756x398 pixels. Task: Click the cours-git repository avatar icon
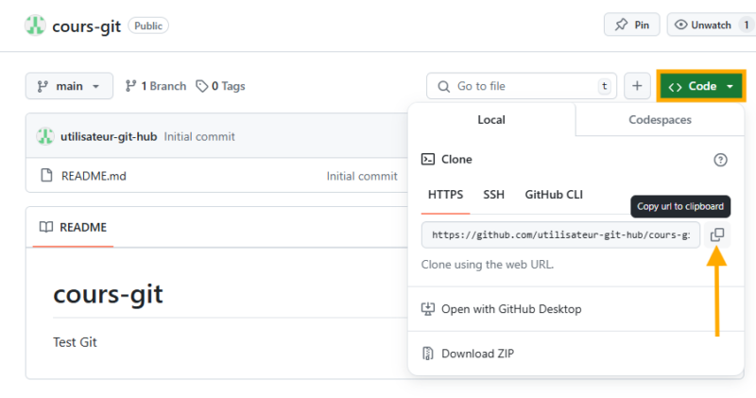(x=35, y=26)
